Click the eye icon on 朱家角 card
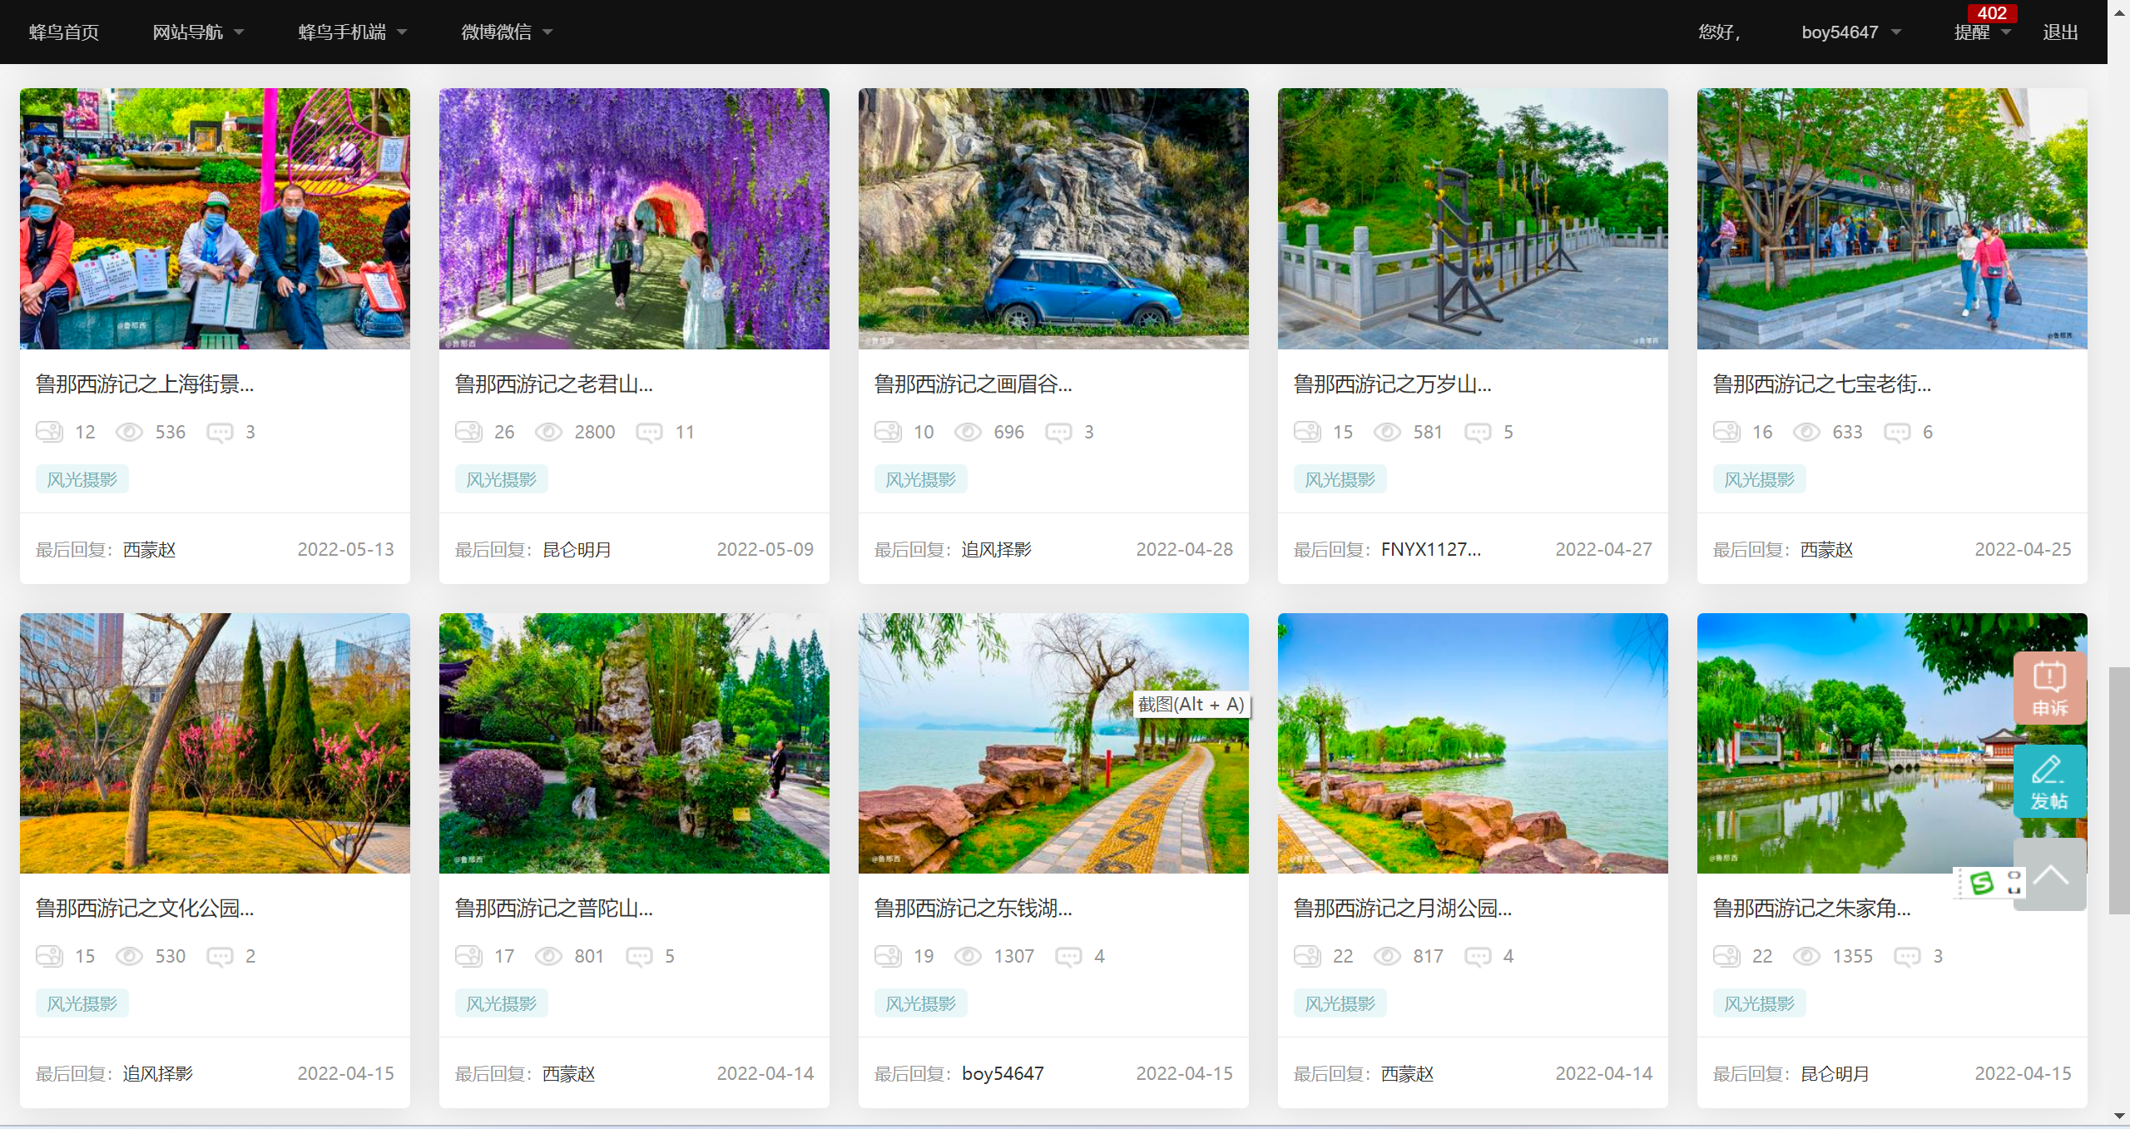The width and height of the screenshot is (2130, 1129). tap(1806, 956)
